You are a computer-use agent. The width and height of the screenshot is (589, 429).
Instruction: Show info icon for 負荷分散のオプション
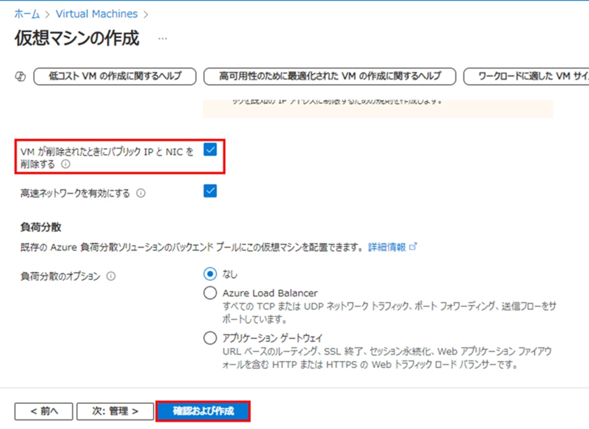point(111,276)
